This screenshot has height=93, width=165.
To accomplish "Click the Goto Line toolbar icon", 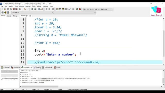I will pos(42,9).
